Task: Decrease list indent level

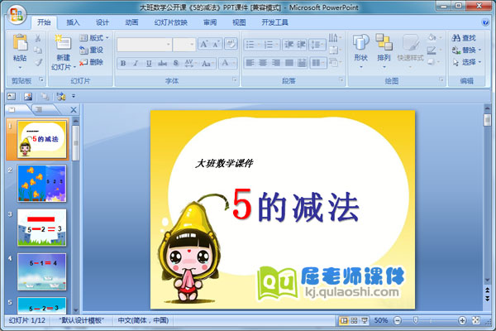Action: point(289,45)
